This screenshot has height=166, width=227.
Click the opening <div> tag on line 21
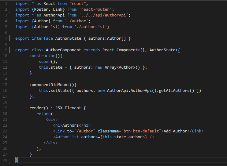(x=52, y=120)
